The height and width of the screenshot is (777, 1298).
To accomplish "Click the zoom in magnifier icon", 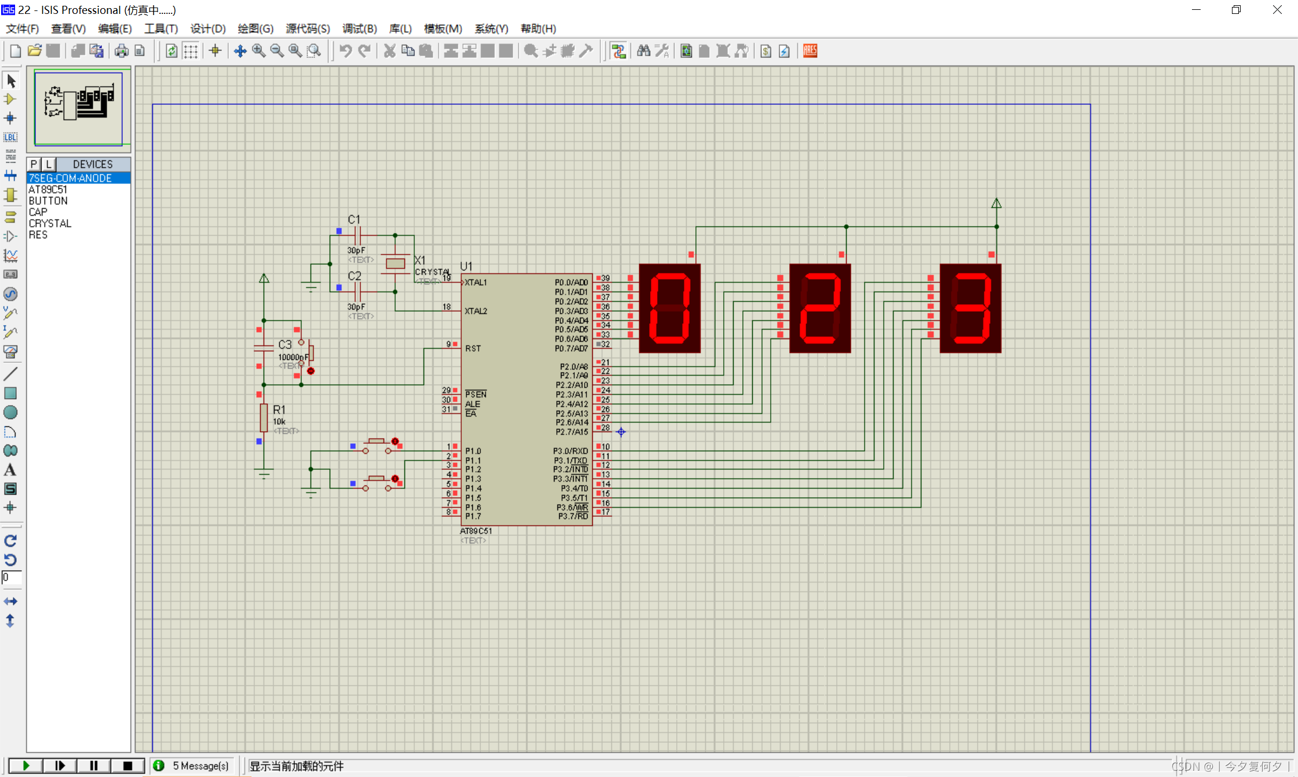I will (x=258, y=51).
